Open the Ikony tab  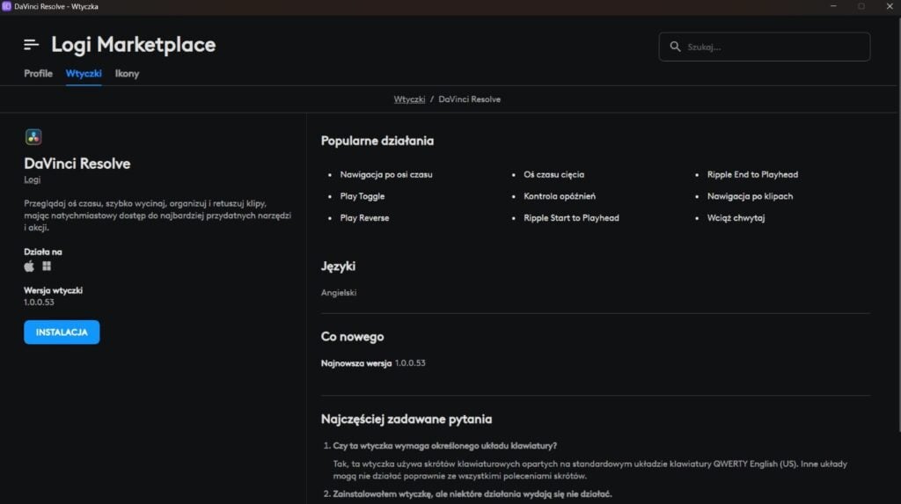click(x=127, y=74)
